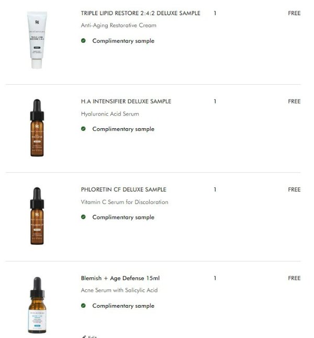Click Vitamin C Serum for Discoloration text
The height and width of the screenshot is (338, 314).
125,202
